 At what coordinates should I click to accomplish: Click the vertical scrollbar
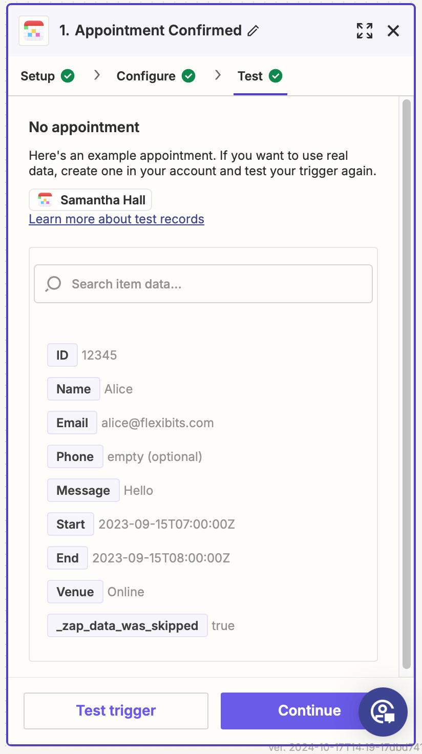[x=407, y=384]
